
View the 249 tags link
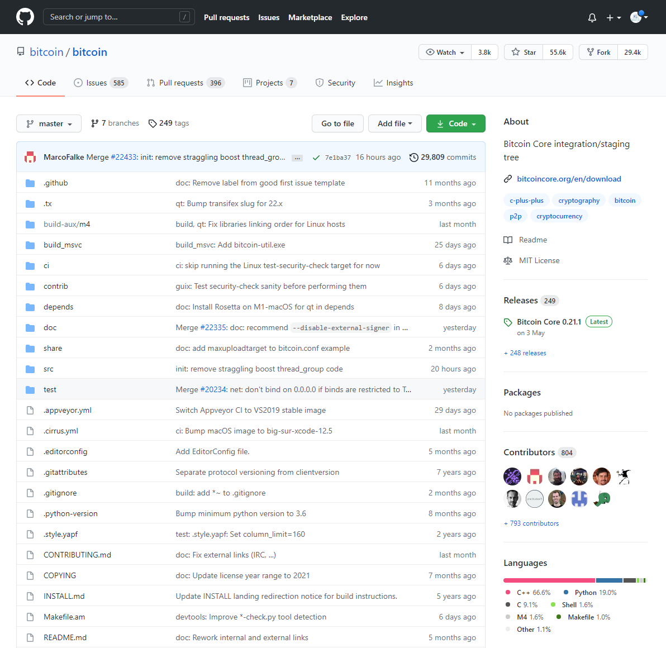pos(169,123)
